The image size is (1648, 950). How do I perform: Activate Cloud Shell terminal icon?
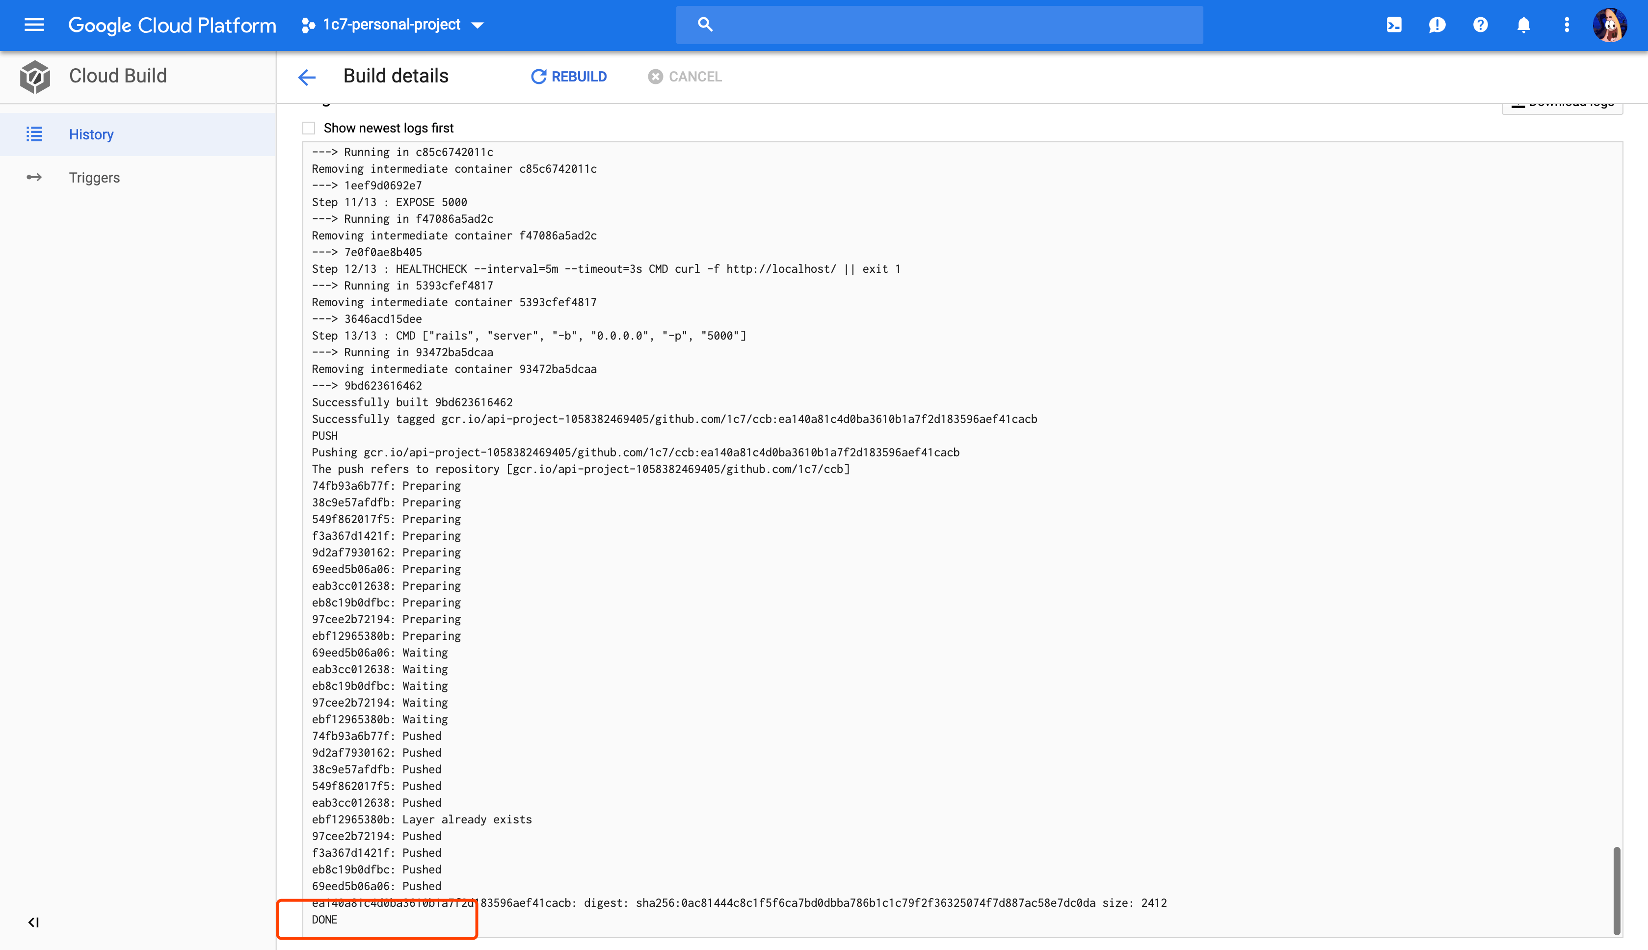tap(1394, 25)
